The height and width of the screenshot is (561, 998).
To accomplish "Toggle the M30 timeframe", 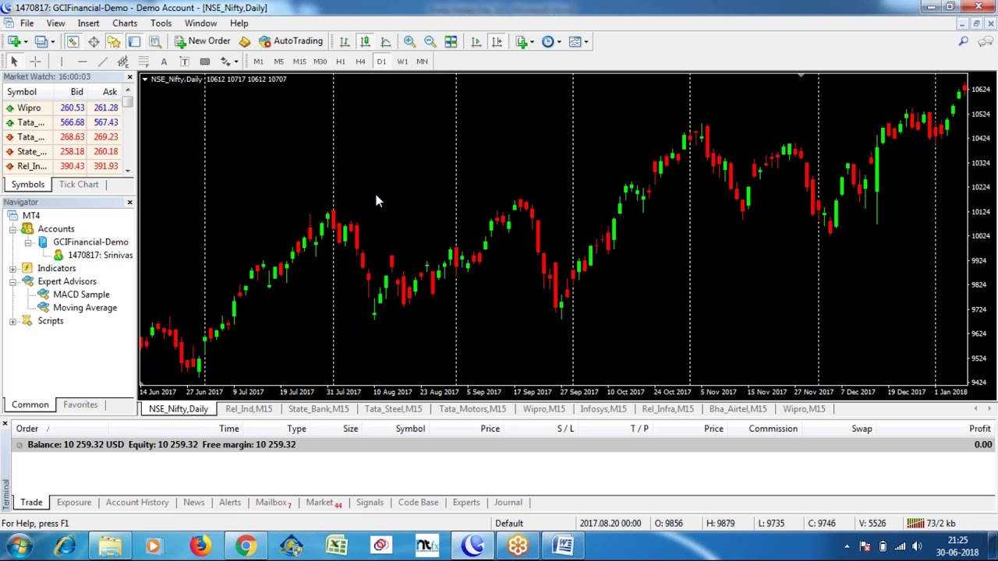I will (320, 62).
